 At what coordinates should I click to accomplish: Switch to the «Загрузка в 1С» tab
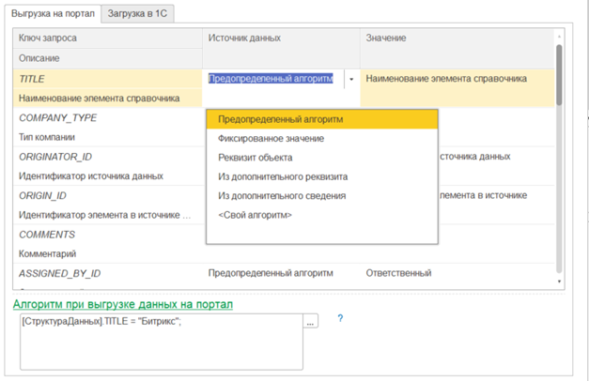click(138, 12)
